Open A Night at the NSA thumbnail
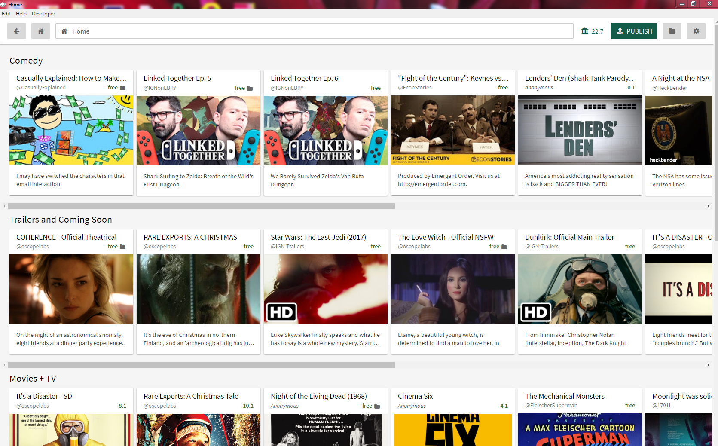 click(679, 130)
